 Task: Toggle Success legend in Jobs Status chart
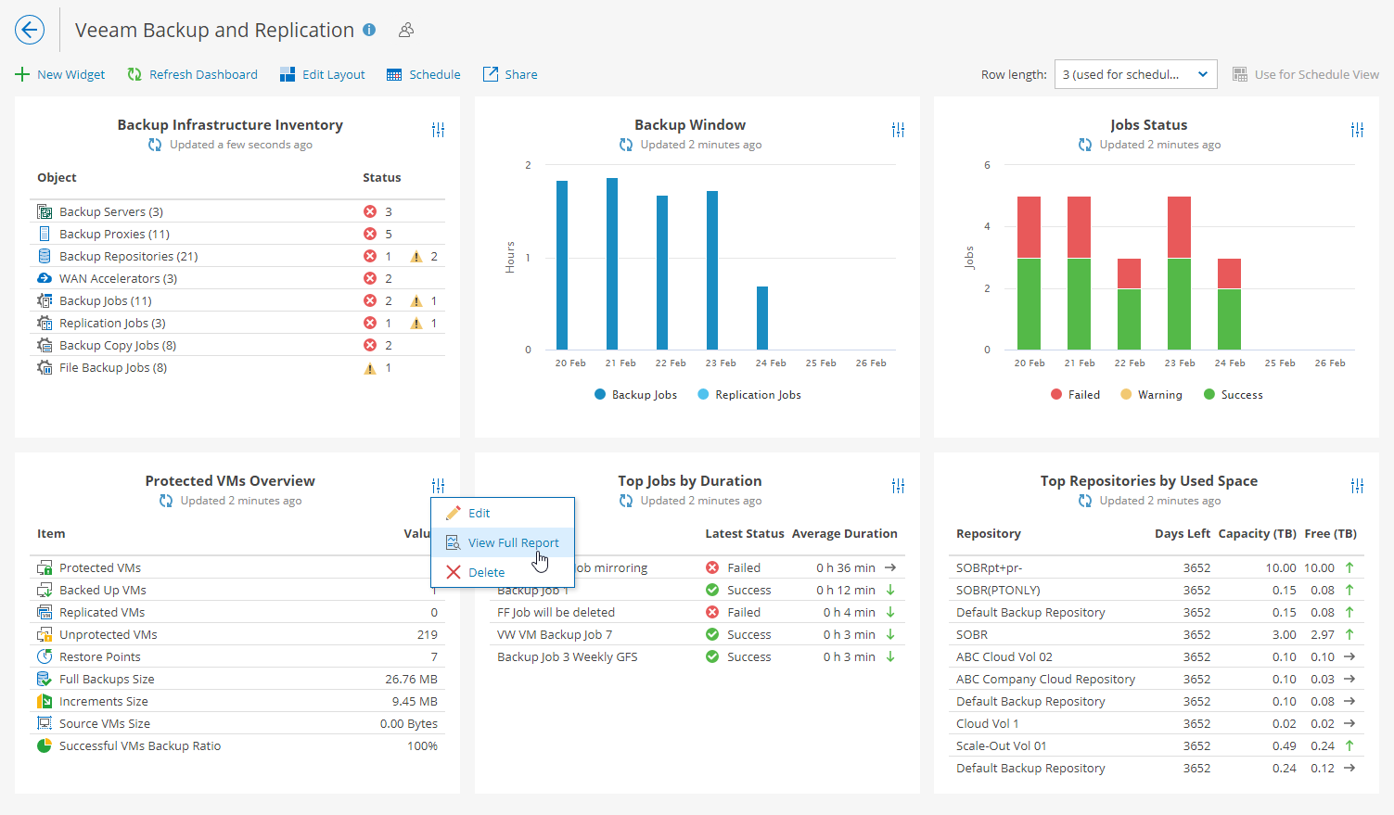point(1234,395)
